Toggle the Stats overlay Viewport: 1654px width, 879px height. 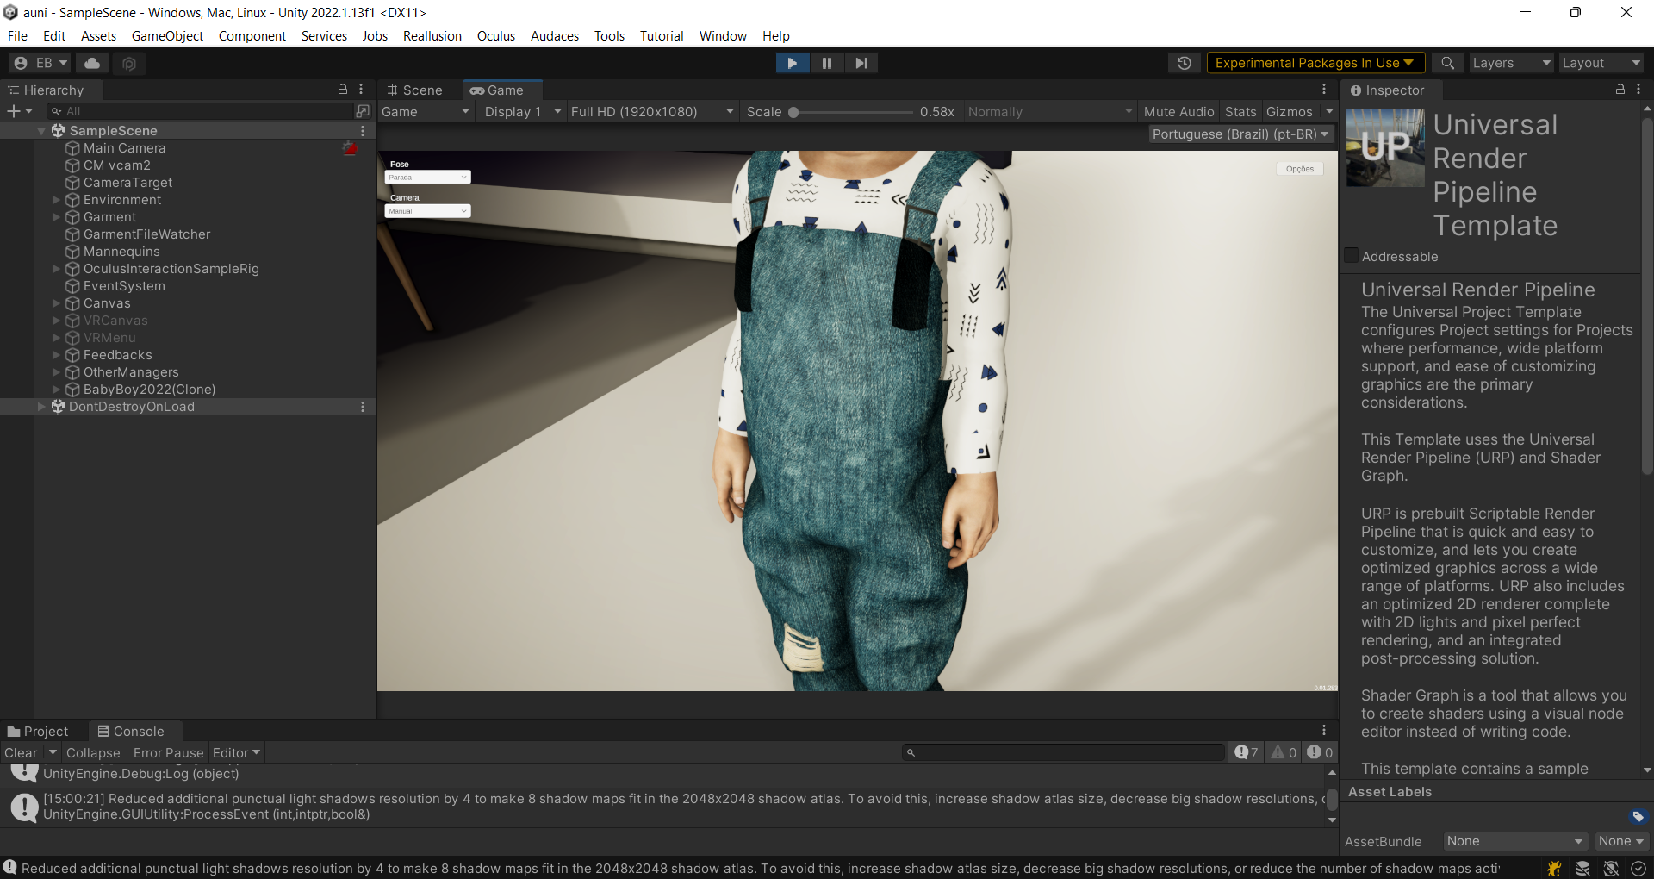point(1240,112)
